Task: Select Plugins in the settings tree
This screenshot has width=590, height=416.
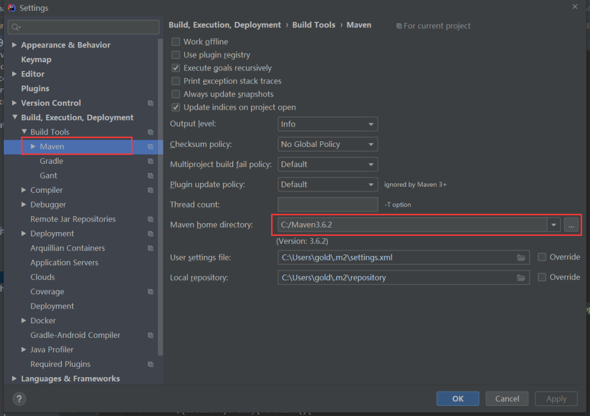Action: [x=35, y=88]
